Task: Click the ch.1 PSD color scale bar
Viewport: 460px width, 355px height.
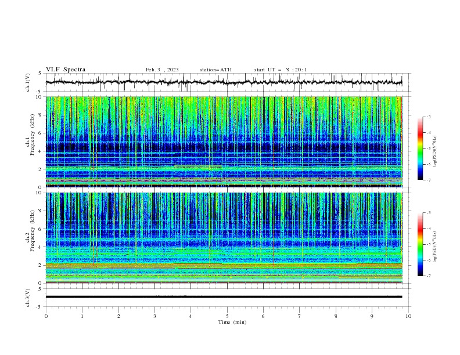Action: click(421, 148)
